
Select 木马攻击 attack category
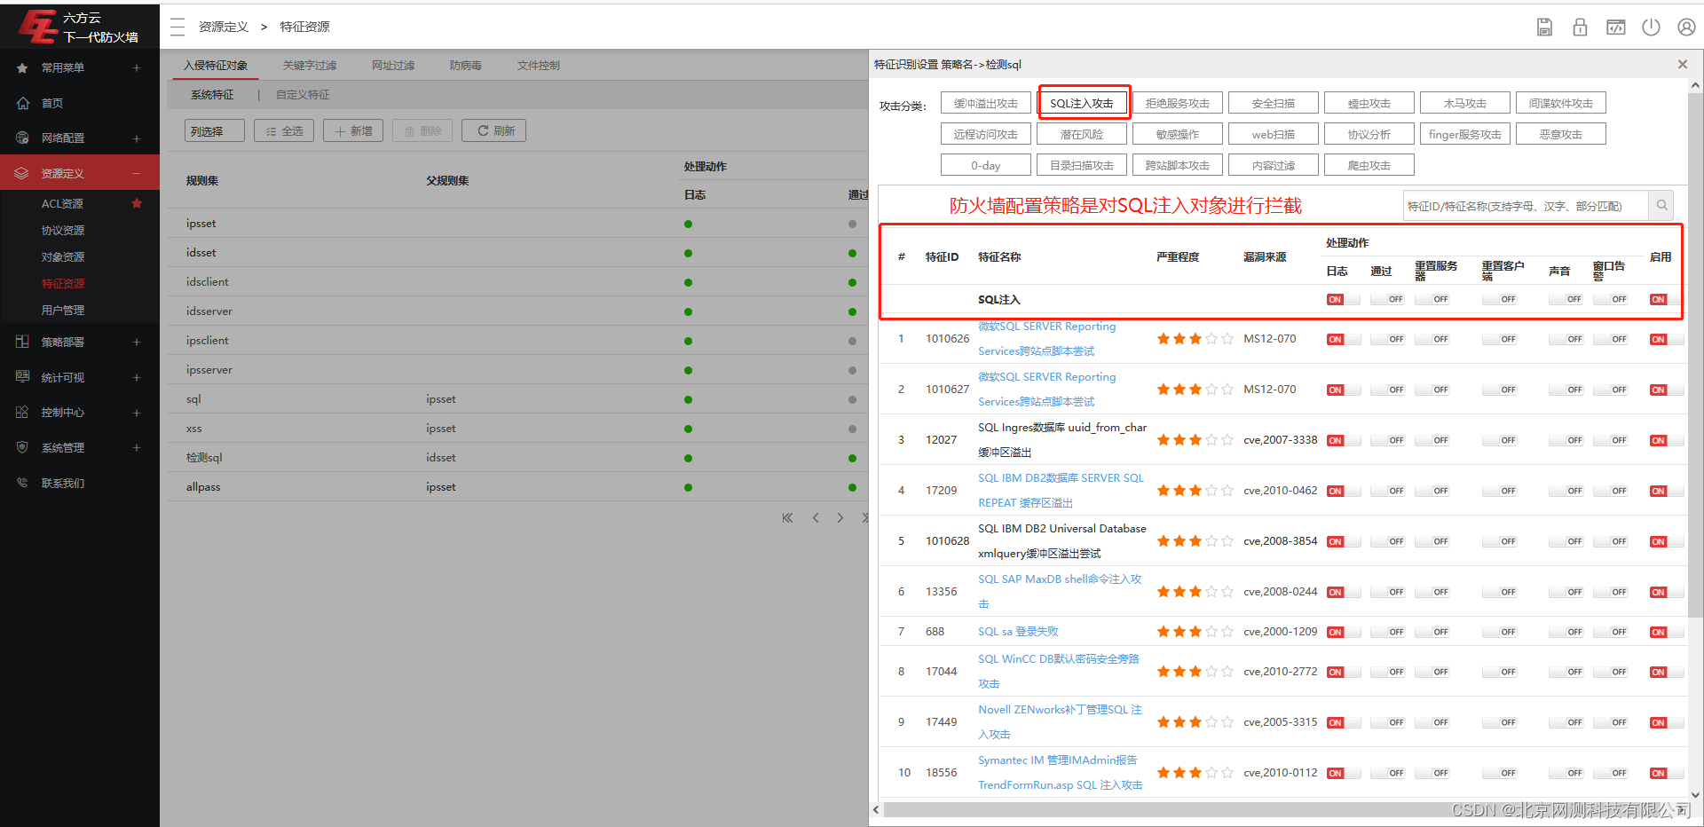pyautogui.click(x=1465, y=103)
